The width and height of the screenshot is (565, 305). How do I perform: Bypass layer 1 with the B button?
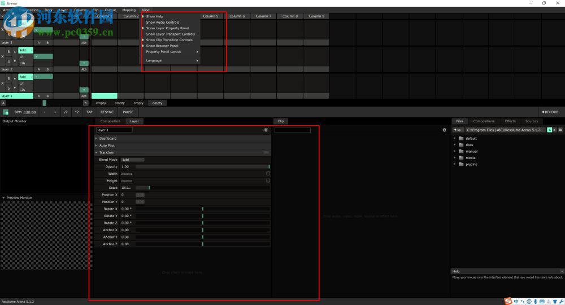9,78
